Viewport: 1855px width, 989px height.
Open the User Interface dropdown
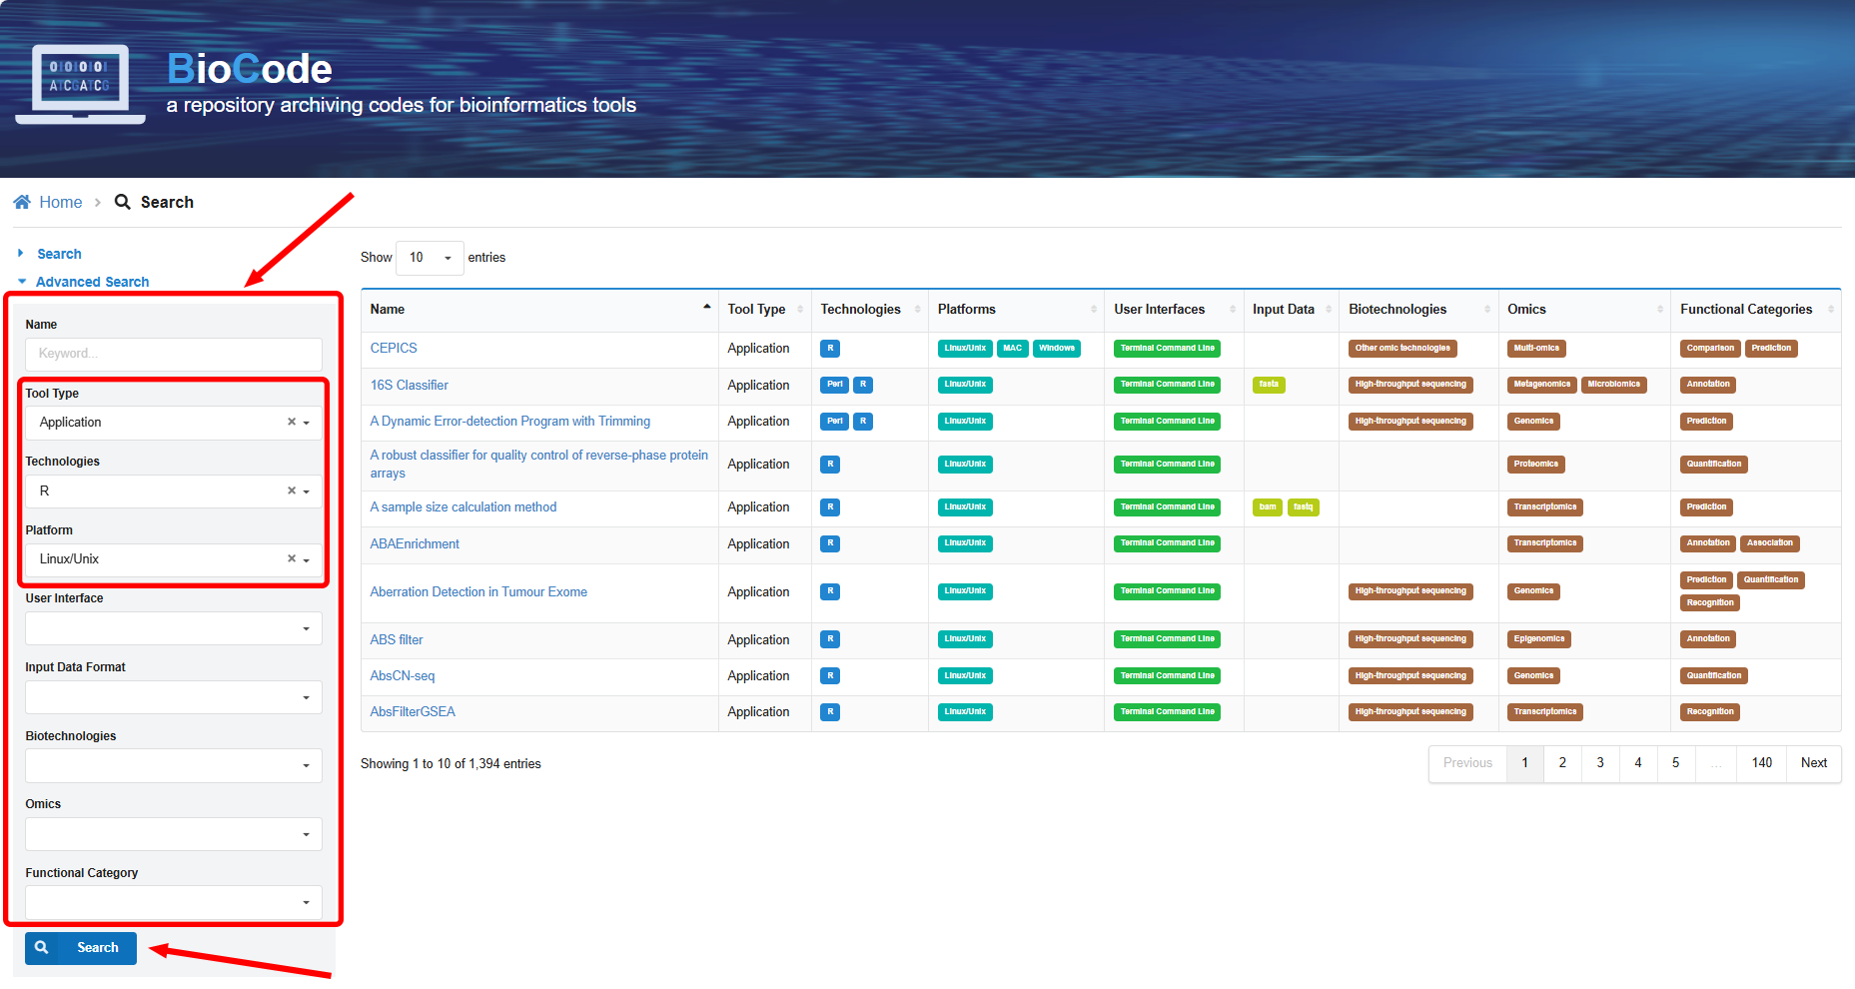tap(174, 628)
